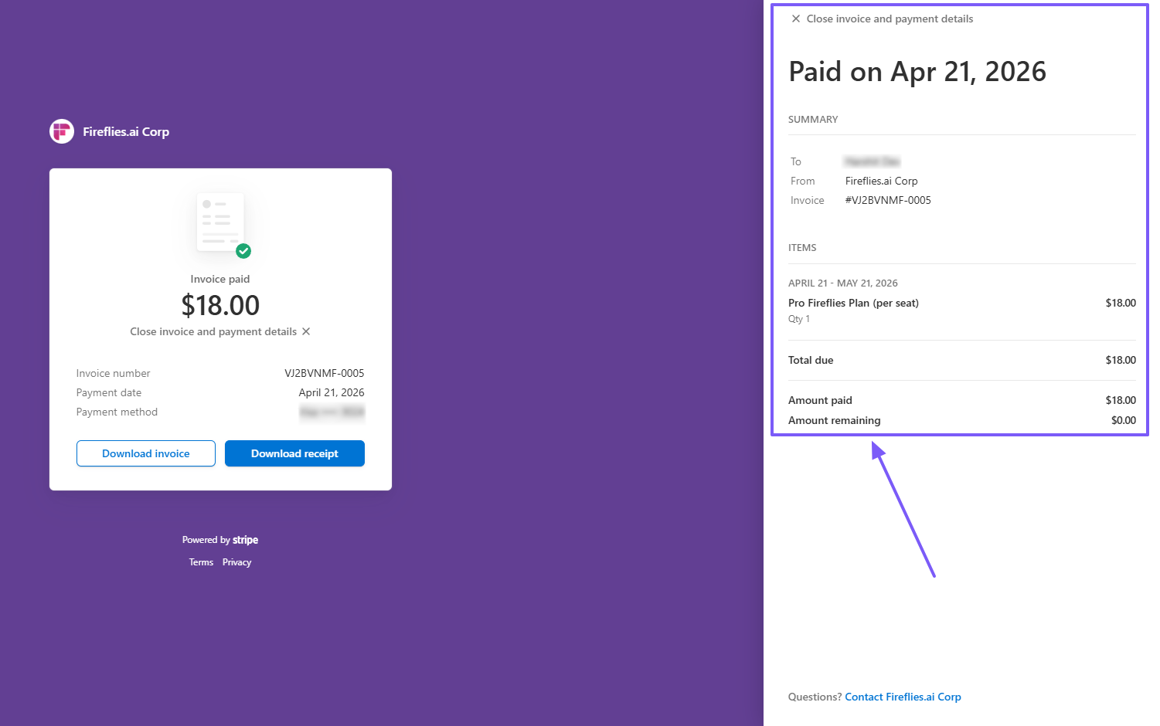Click 'Close invoice and payment details' text in the card
Viewport: 1160px width, 726px height.
213,331
